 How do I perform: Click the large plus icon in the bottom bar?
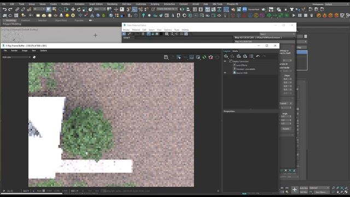(x=295, y=190)
